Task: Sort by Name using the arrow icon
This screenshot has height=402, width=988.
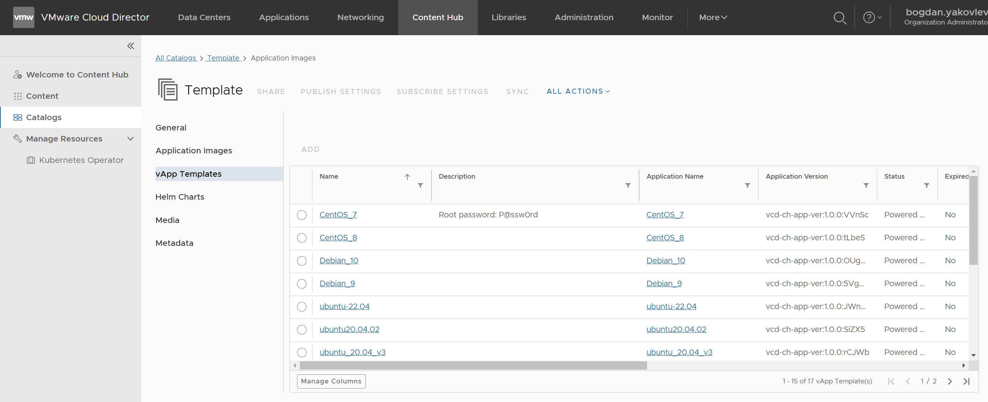Action: coord(407,177)
